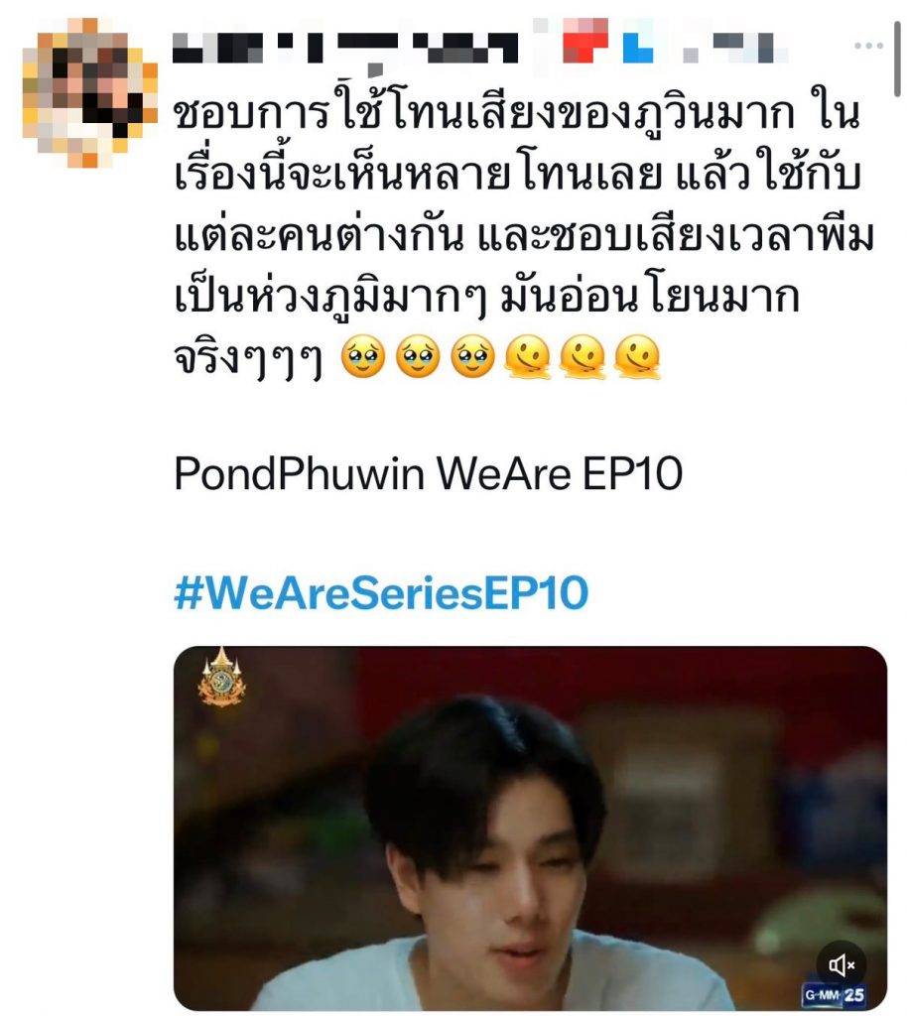This screenshot has width=907, height=1016.
Task: Click the third pleading face emoji
Action: coord(473,357)
